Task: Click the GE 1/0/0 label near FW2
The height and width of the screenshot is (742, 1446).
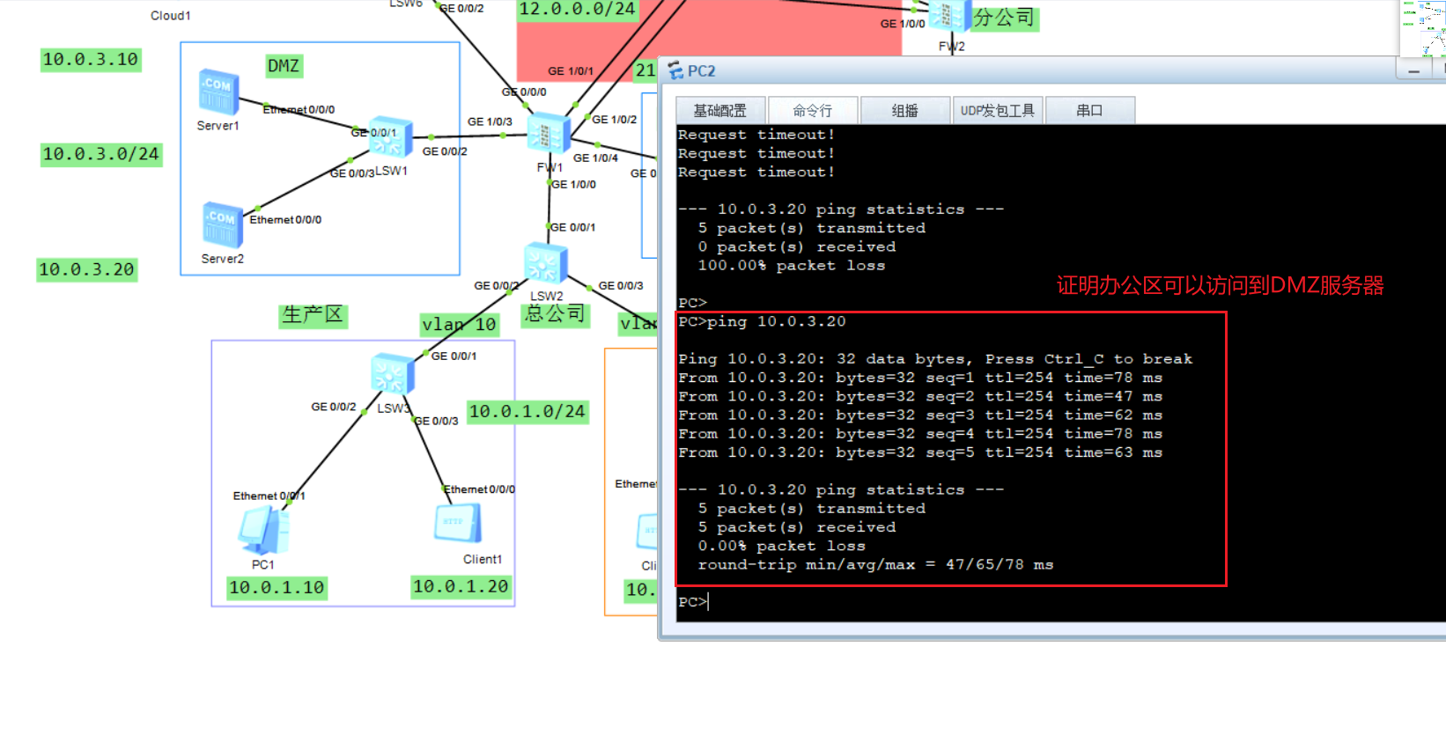Action: pos(903,24)
